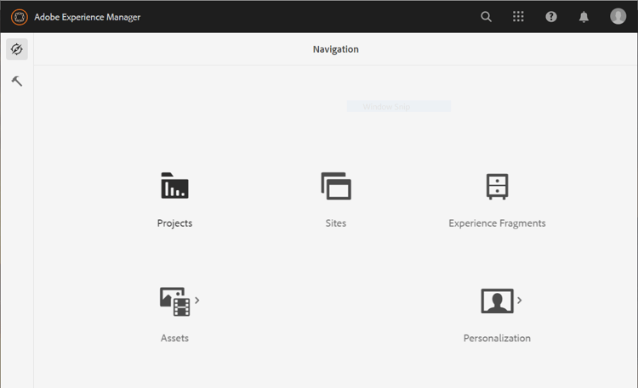Image resolution: width=638 pixels, height=388 pixels.
Task: Select the Navigation compass icon in sidebar
Action: [x=17, y=49]
